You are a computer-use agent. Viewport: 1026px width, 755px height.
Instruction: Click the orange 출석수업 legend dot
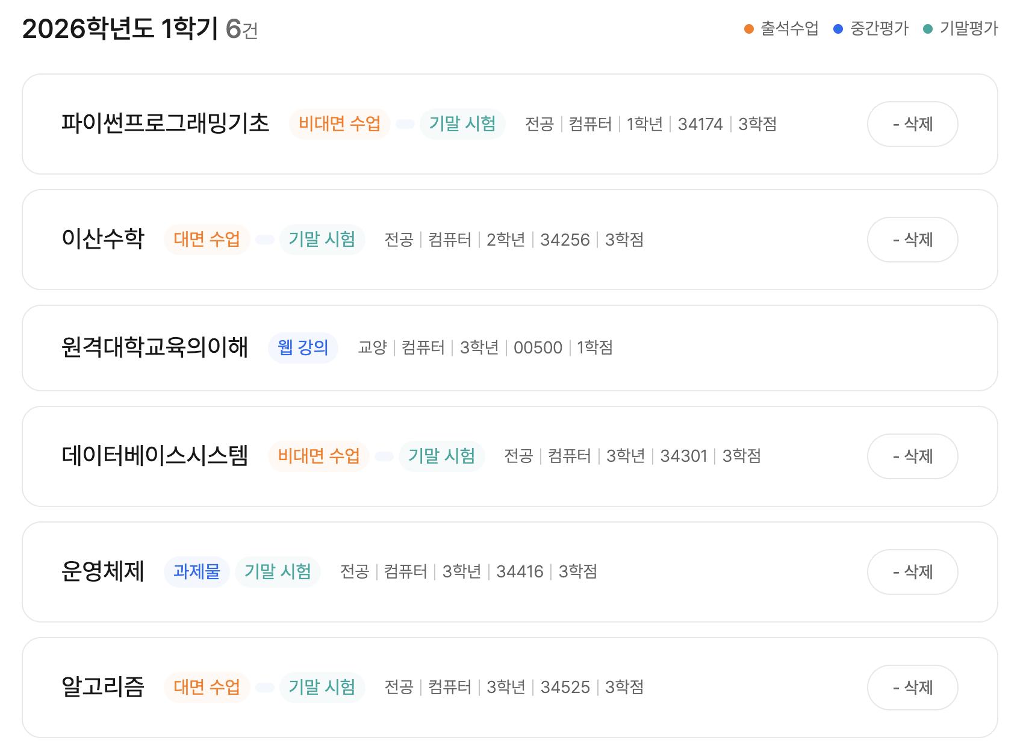(749, 29)
